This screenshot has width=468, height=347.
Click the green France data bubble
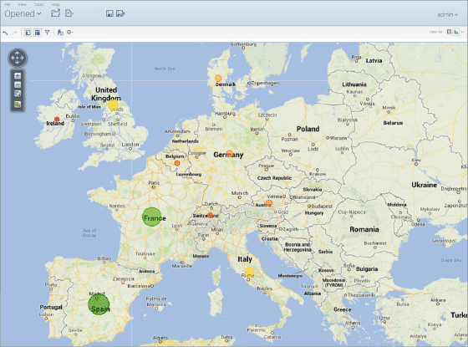(151, 217)
